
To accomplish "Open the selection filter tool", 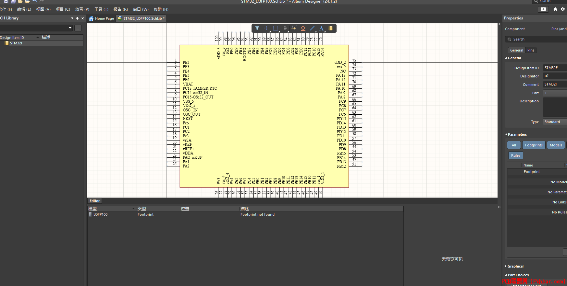I will (x=257, y=28).
